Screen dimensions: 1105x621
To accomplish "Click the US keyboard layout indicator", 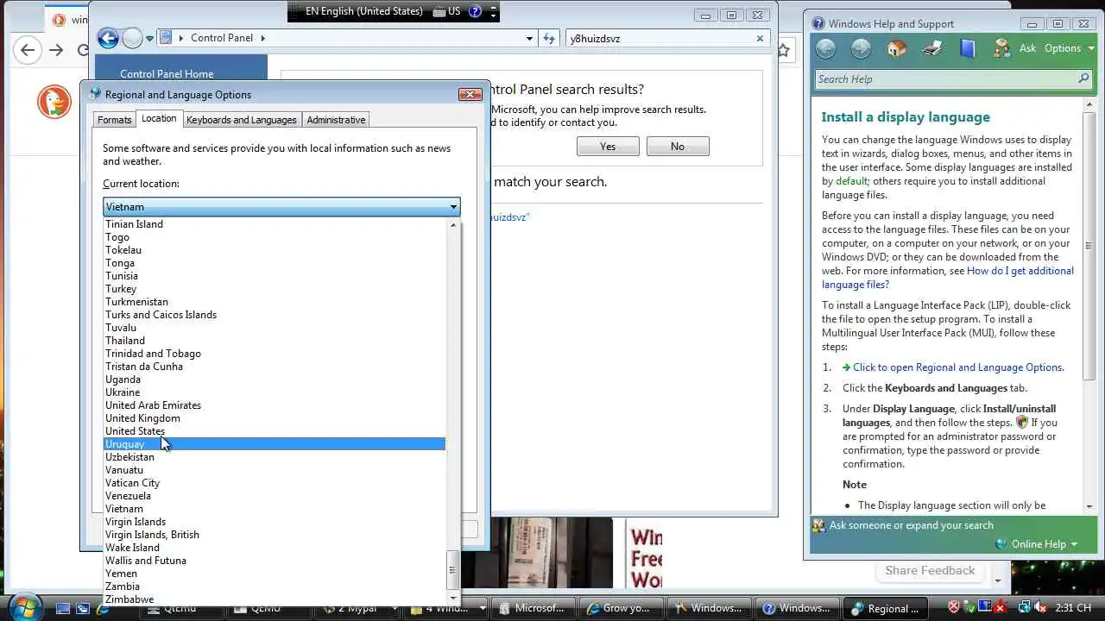I will (446, 12).
